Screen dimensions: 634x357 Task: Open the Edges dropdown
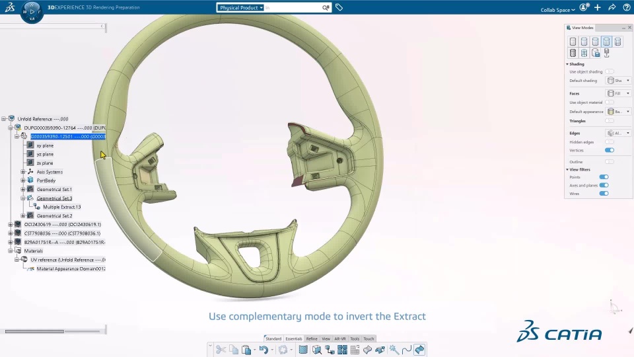618,133
